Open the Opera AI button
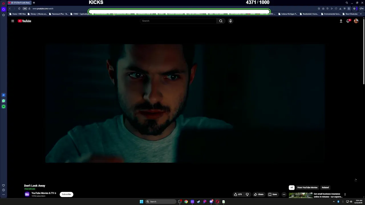365x205 pixels. tap(361, 9)
